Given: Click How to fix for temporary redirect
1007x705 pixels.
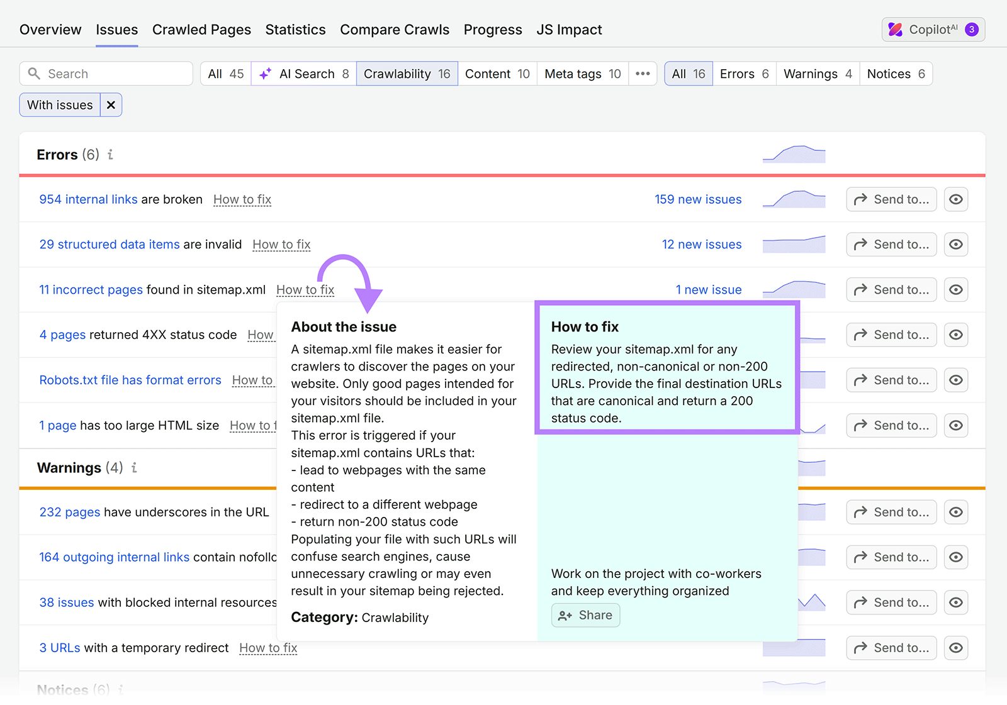Looking at the screenshot, I should (x=268, y=648).
